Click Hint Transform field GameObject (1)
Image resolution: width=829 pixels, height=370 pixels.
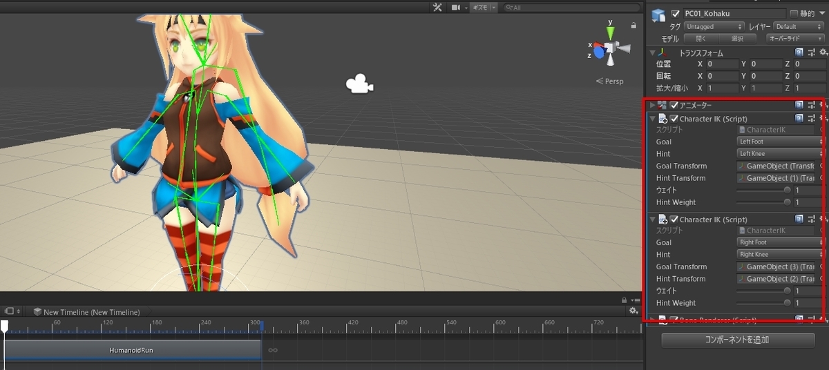[x=776, y=178]
